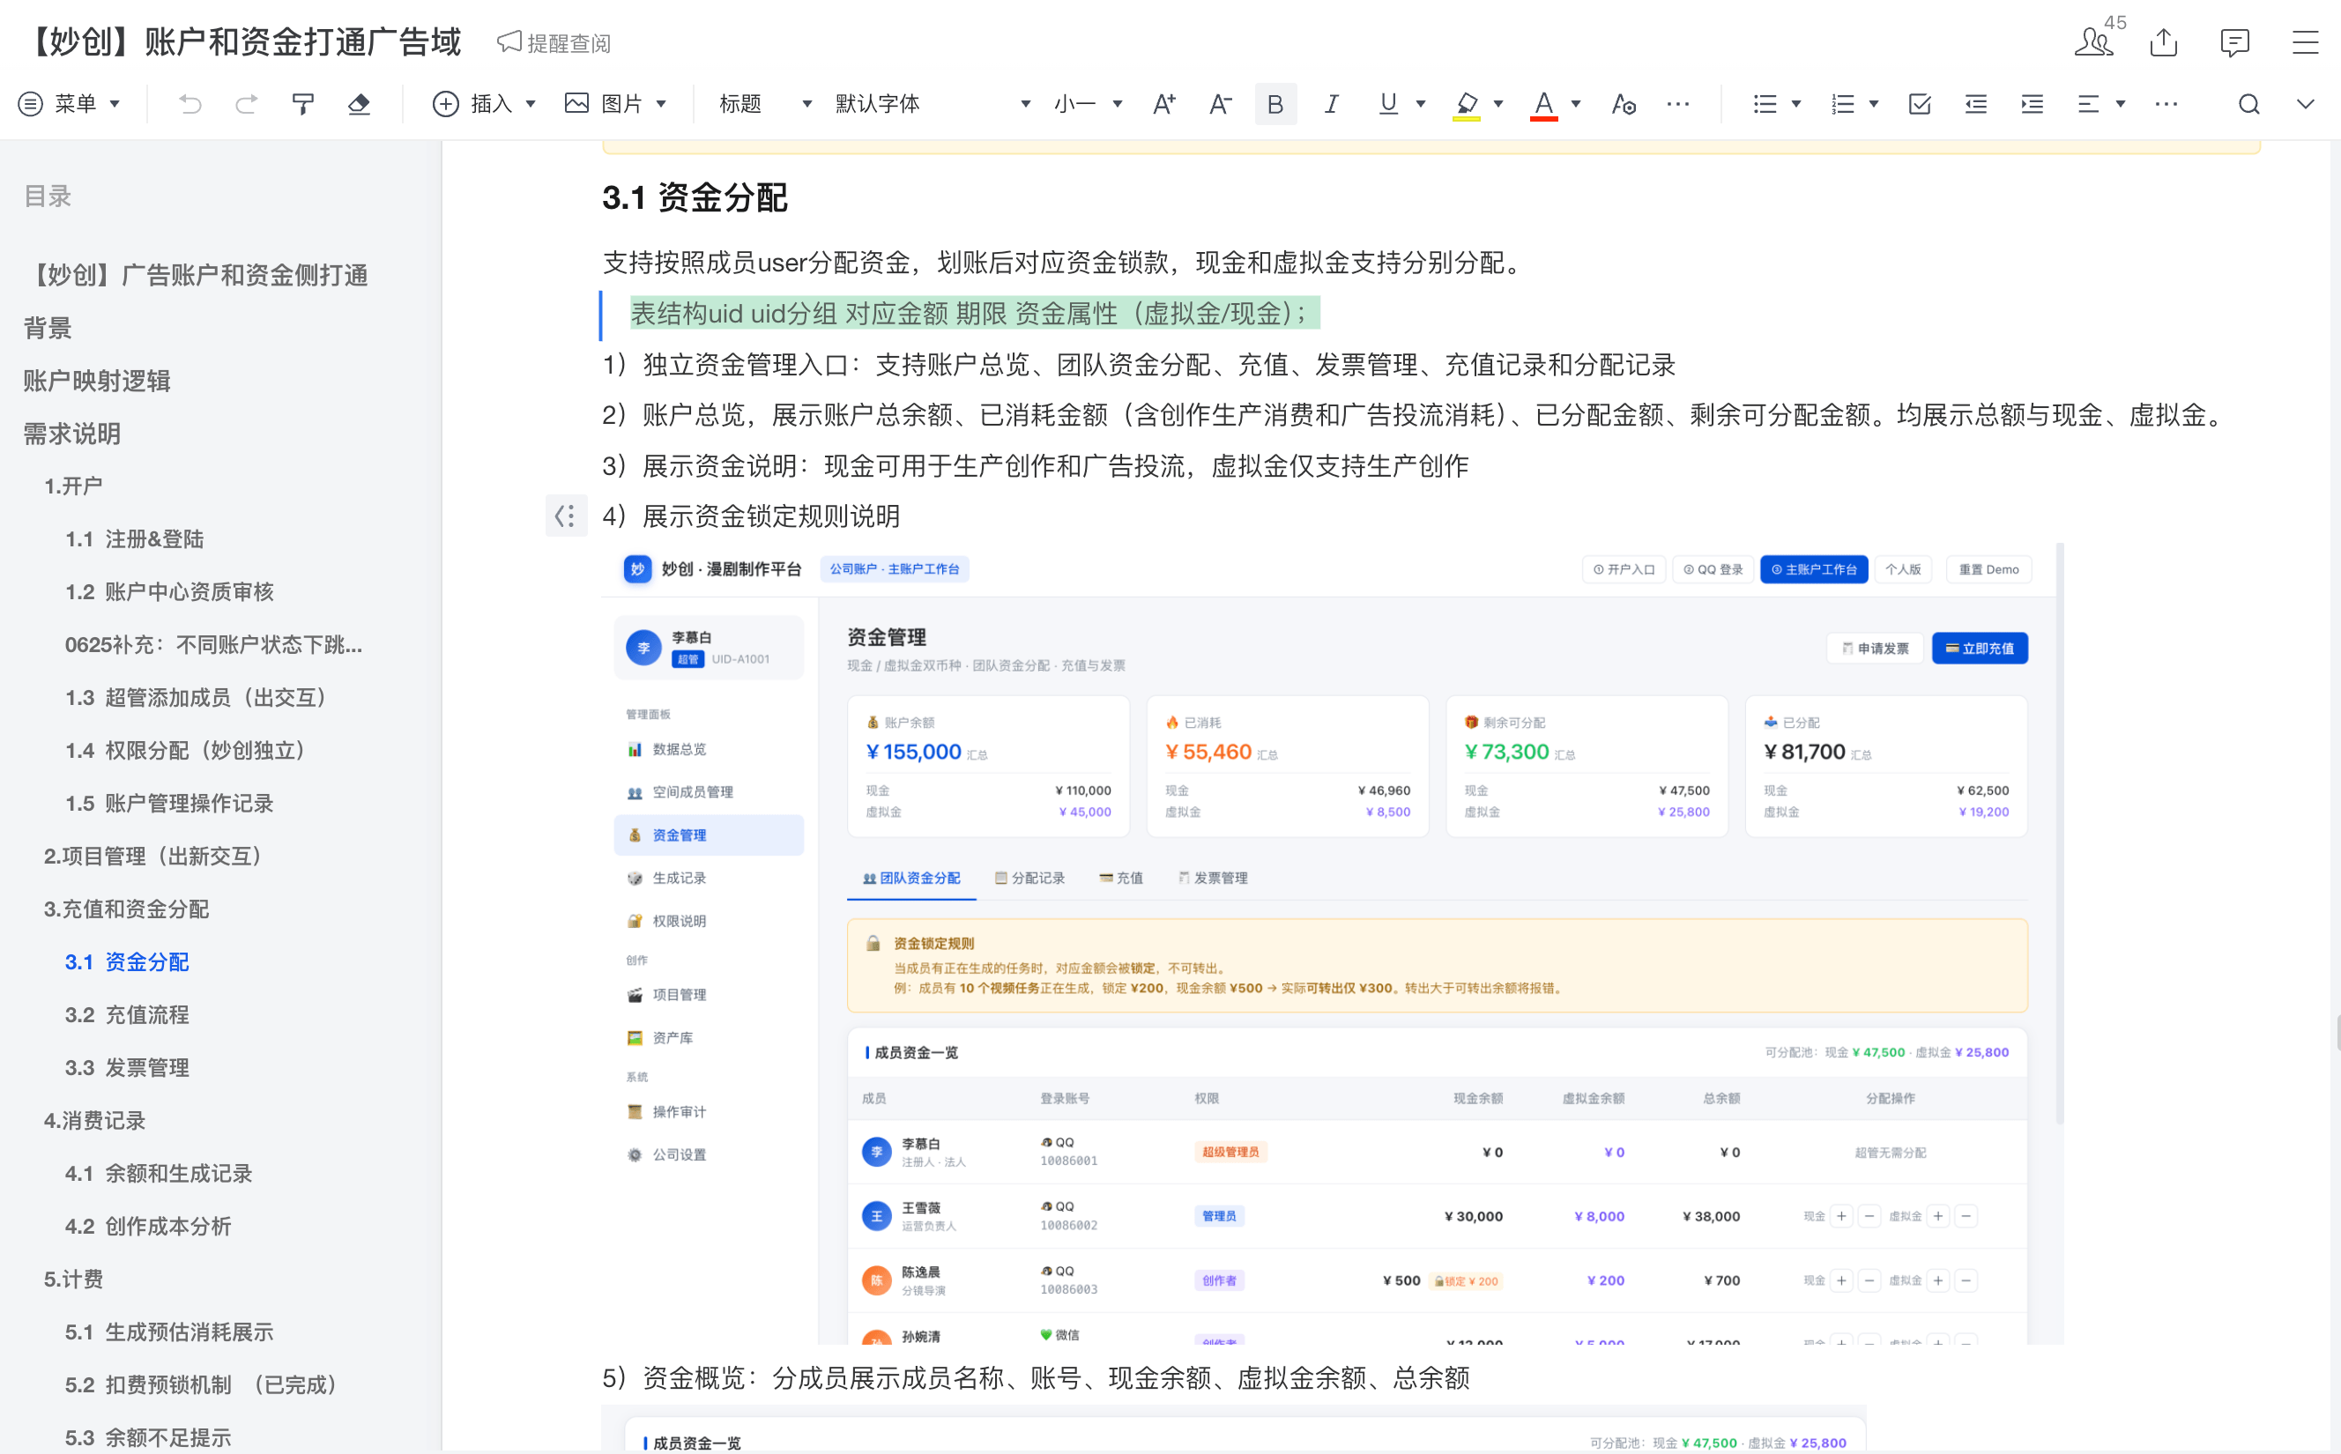Open the 默认字体 font dropdown
2341x1454 pixels.
(x=932, y=104)
